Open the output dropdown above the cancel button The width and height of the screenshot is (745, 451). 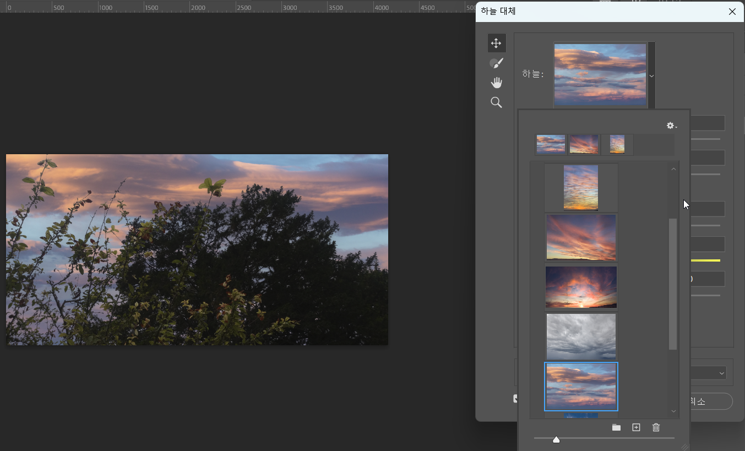(x=721, y=373)
